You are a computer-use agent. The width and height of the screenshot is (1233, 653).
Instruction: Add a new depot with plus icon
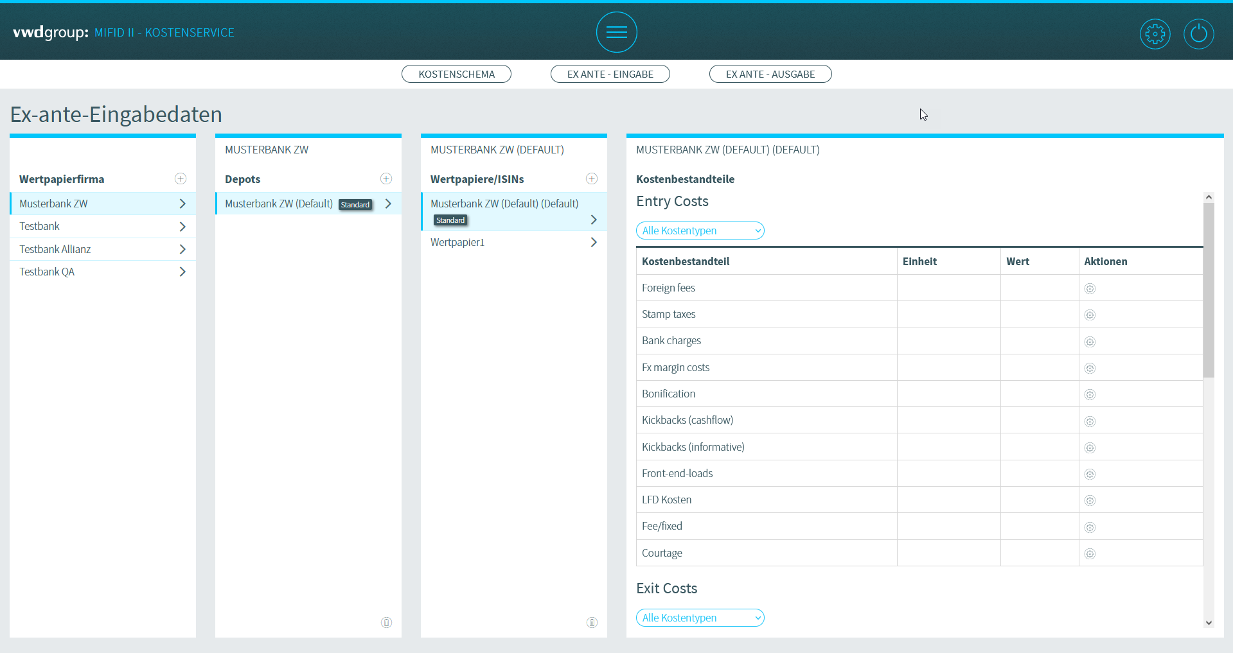click(x=386, y=178)
